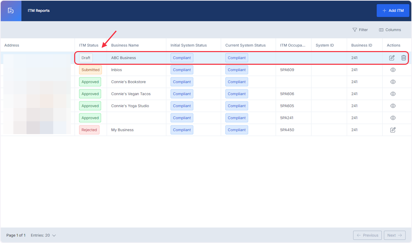Click the Draft status badge
The height and width of the screenshot is (243, 412).
[x=86, y=58]
